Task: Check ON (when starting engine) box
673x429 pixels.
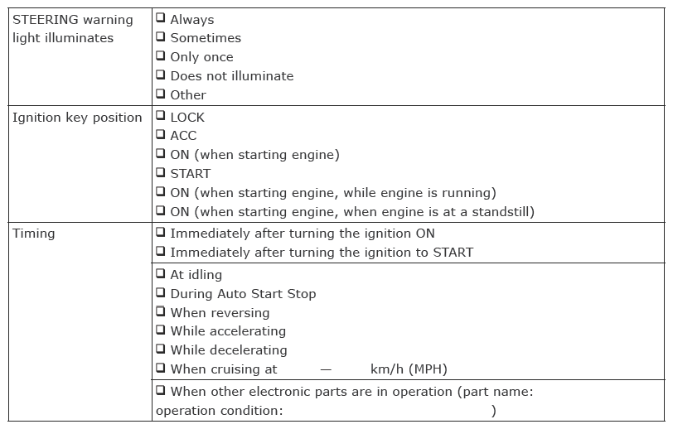Action: click(x=161, y=153)
